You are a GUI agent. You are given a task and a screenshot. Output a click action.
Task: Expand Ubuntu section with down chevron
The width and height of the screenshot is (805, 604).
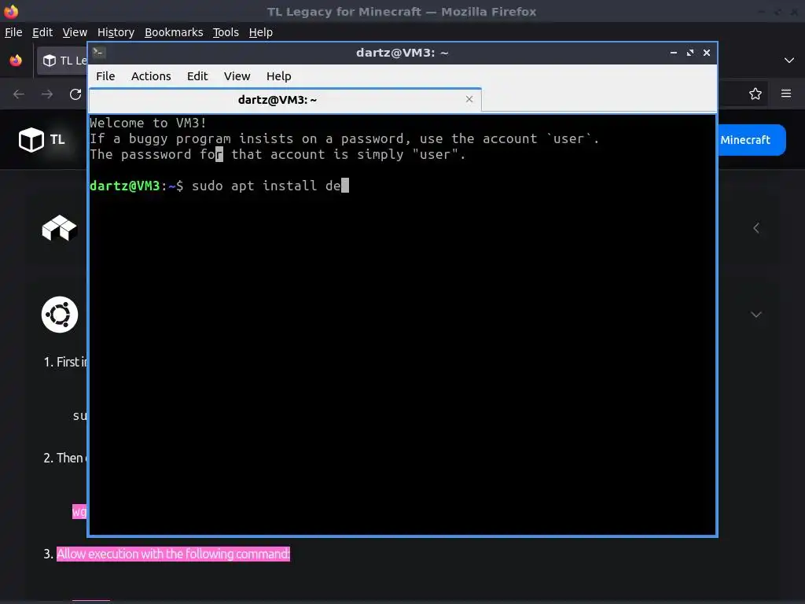(756, 315)
